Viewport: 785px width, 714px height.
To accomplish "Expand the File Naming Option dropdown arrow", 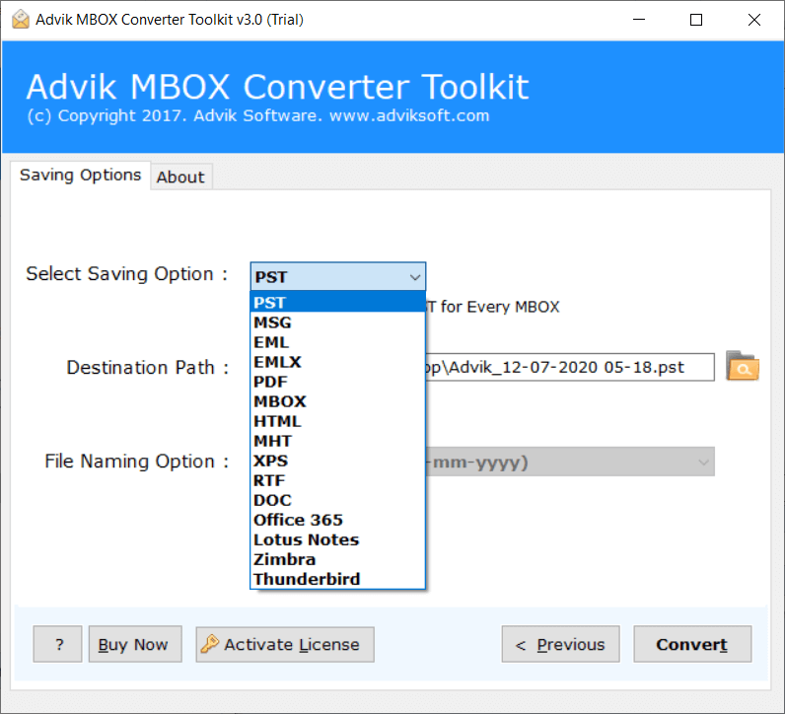I will click(x=703, y=462).
